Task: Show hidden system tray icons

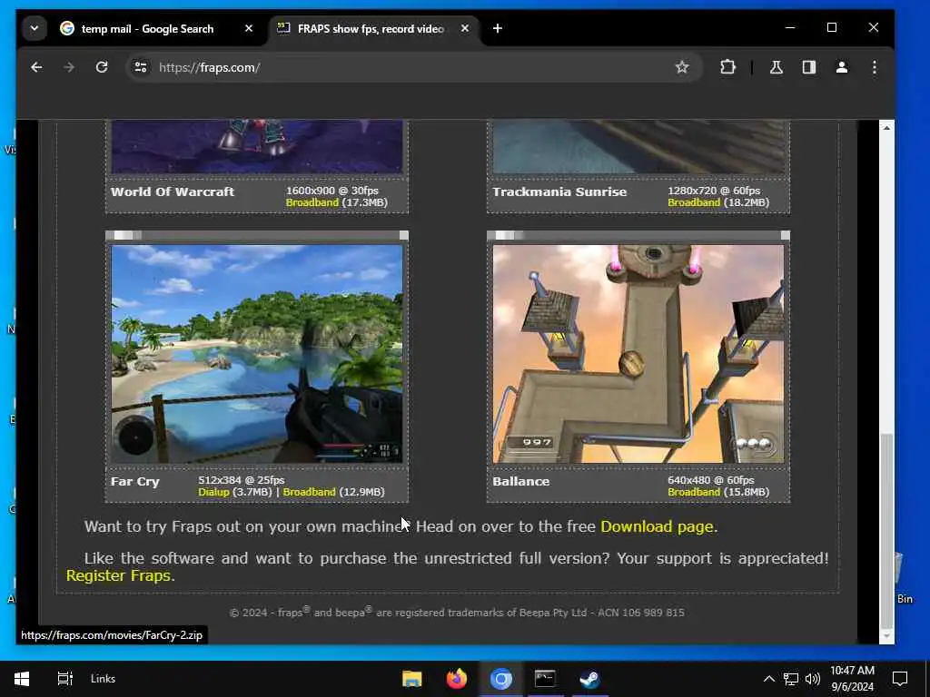Action: pyautogui.click(x=768, y=679)
